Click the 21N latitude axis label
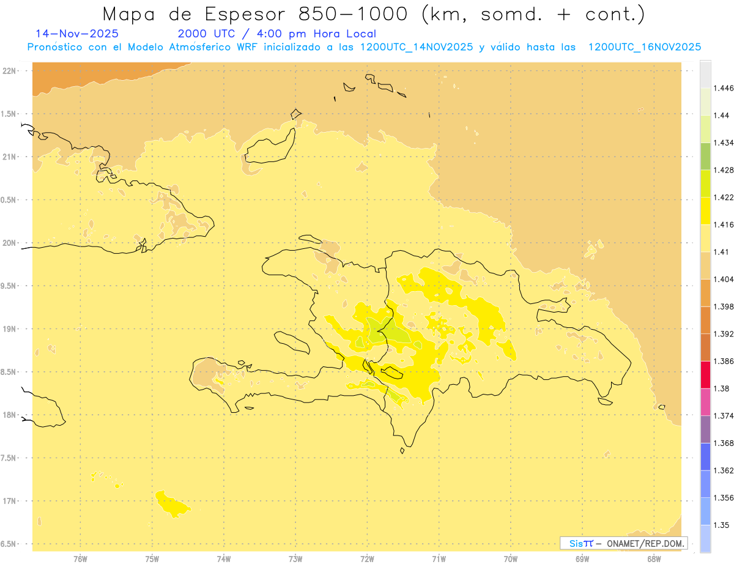Viewport: 734px width, 567px height. pyautogui.click(x=9, y=157)
